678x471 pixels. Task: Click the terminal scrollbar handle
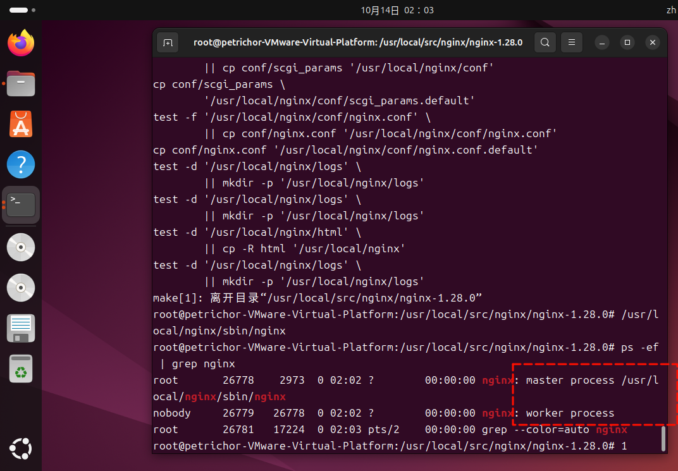(x=663, y=439)
